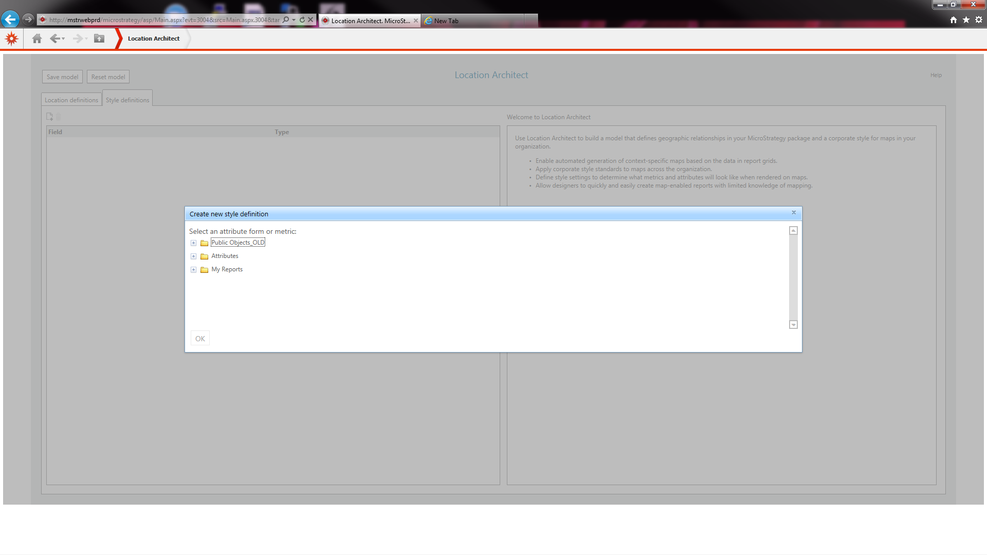Switch to the Location Architect browser tab
Screen dimensions: 987x555
point(370,21)
